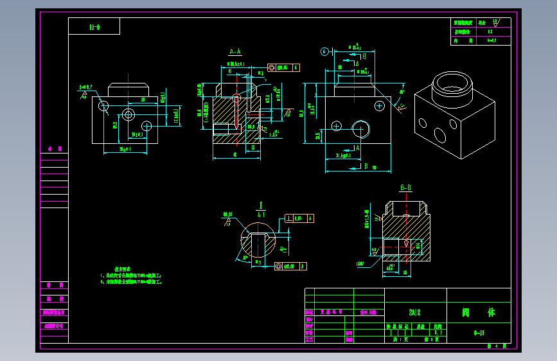Select the perpendicularity tolerance frame in detail view
The width and height of the screenshot is (557, 361).
point(299,218)
